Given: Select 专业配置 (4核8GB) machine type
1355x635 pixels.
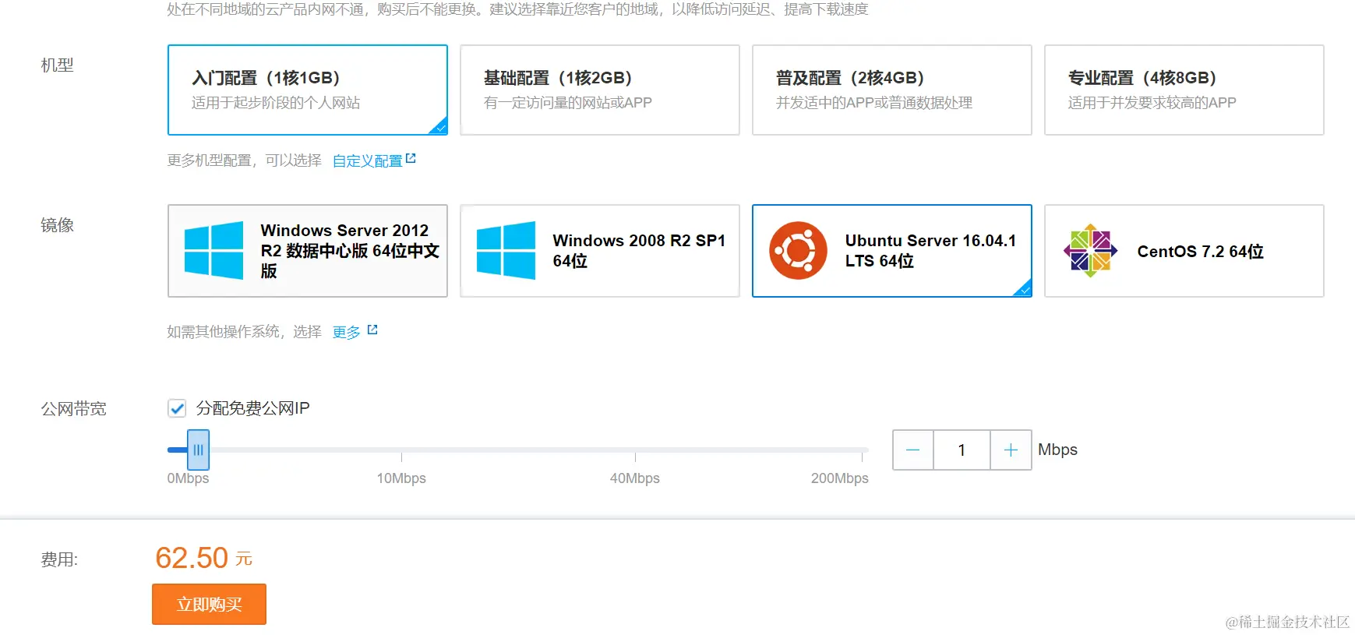Looking at the screenshot, I should point(1184,90).
